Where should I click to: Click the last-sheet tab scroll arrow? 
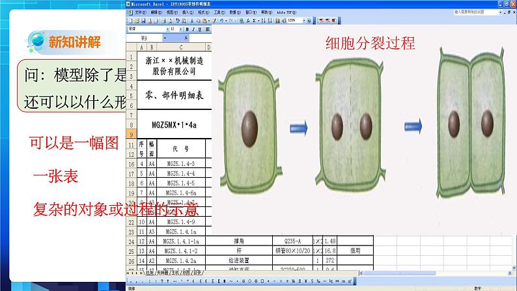pos(141,273)
